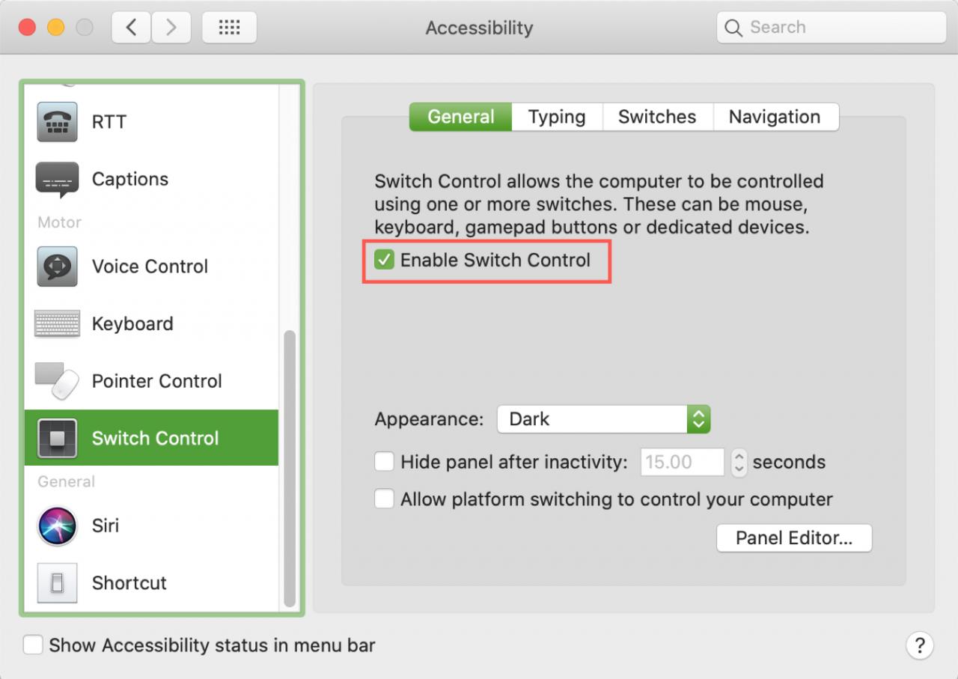Open Voice Control sidebar icon
This screenshot has height=679, width=958.
coord(57,267)
